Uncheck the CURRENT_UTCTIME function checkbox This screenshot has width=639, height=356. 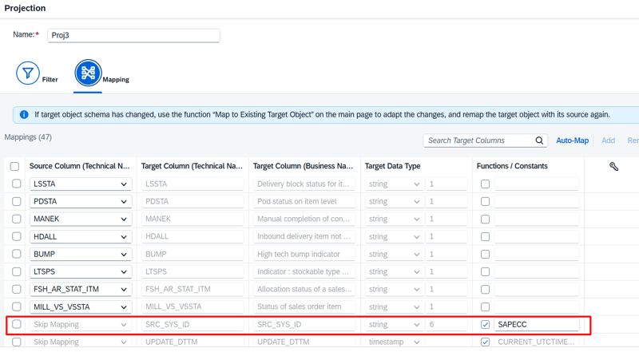click(485, 342)
